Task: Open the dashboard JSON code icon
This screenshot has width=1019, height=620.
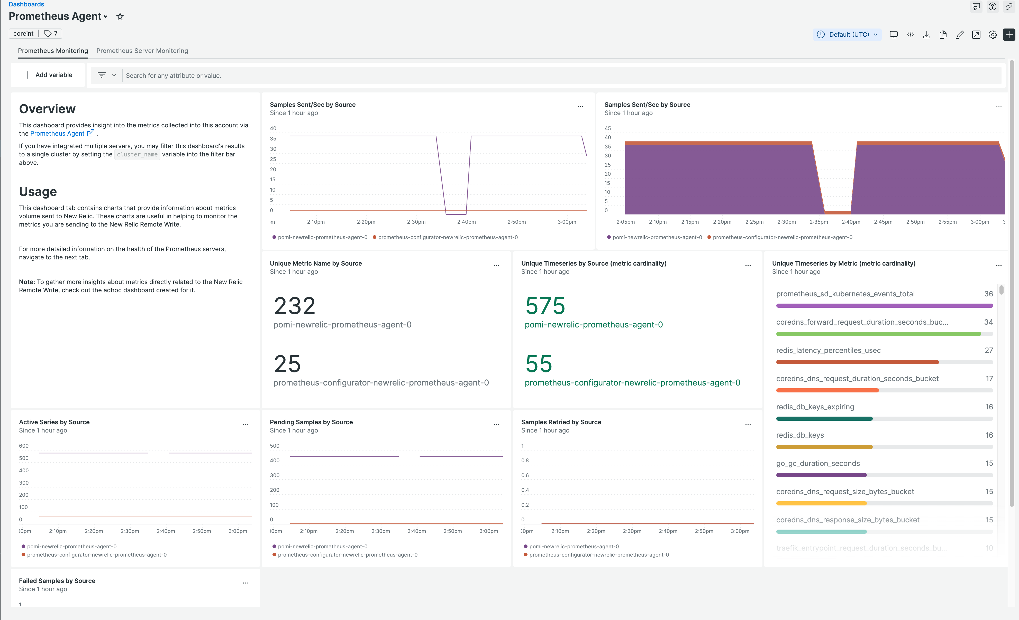Action: (910, 35)
